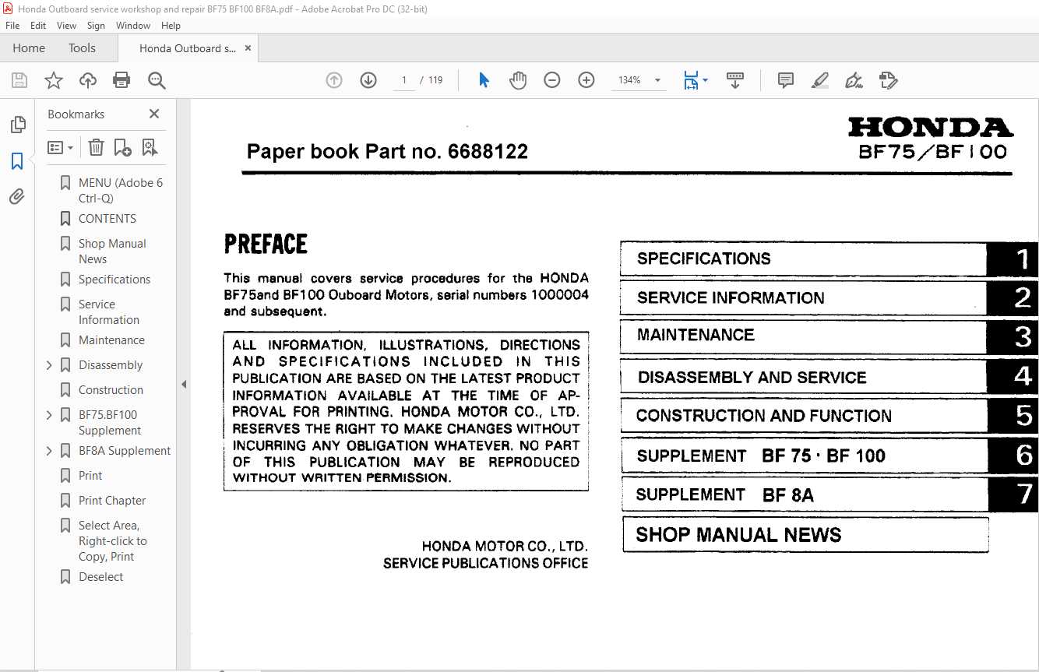The image size is (1039, 672).
Task: Open fit page options dropdown arrow
Action: click(x=706, y=80)
